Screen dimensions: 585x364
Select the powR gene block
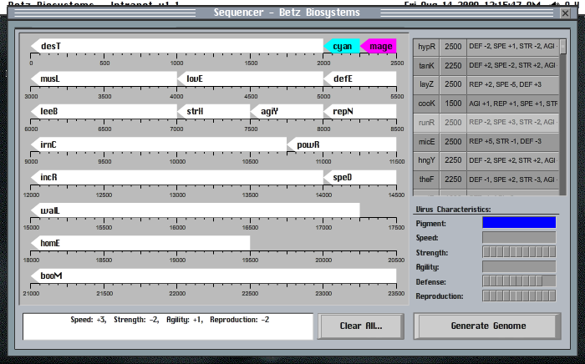342,144
